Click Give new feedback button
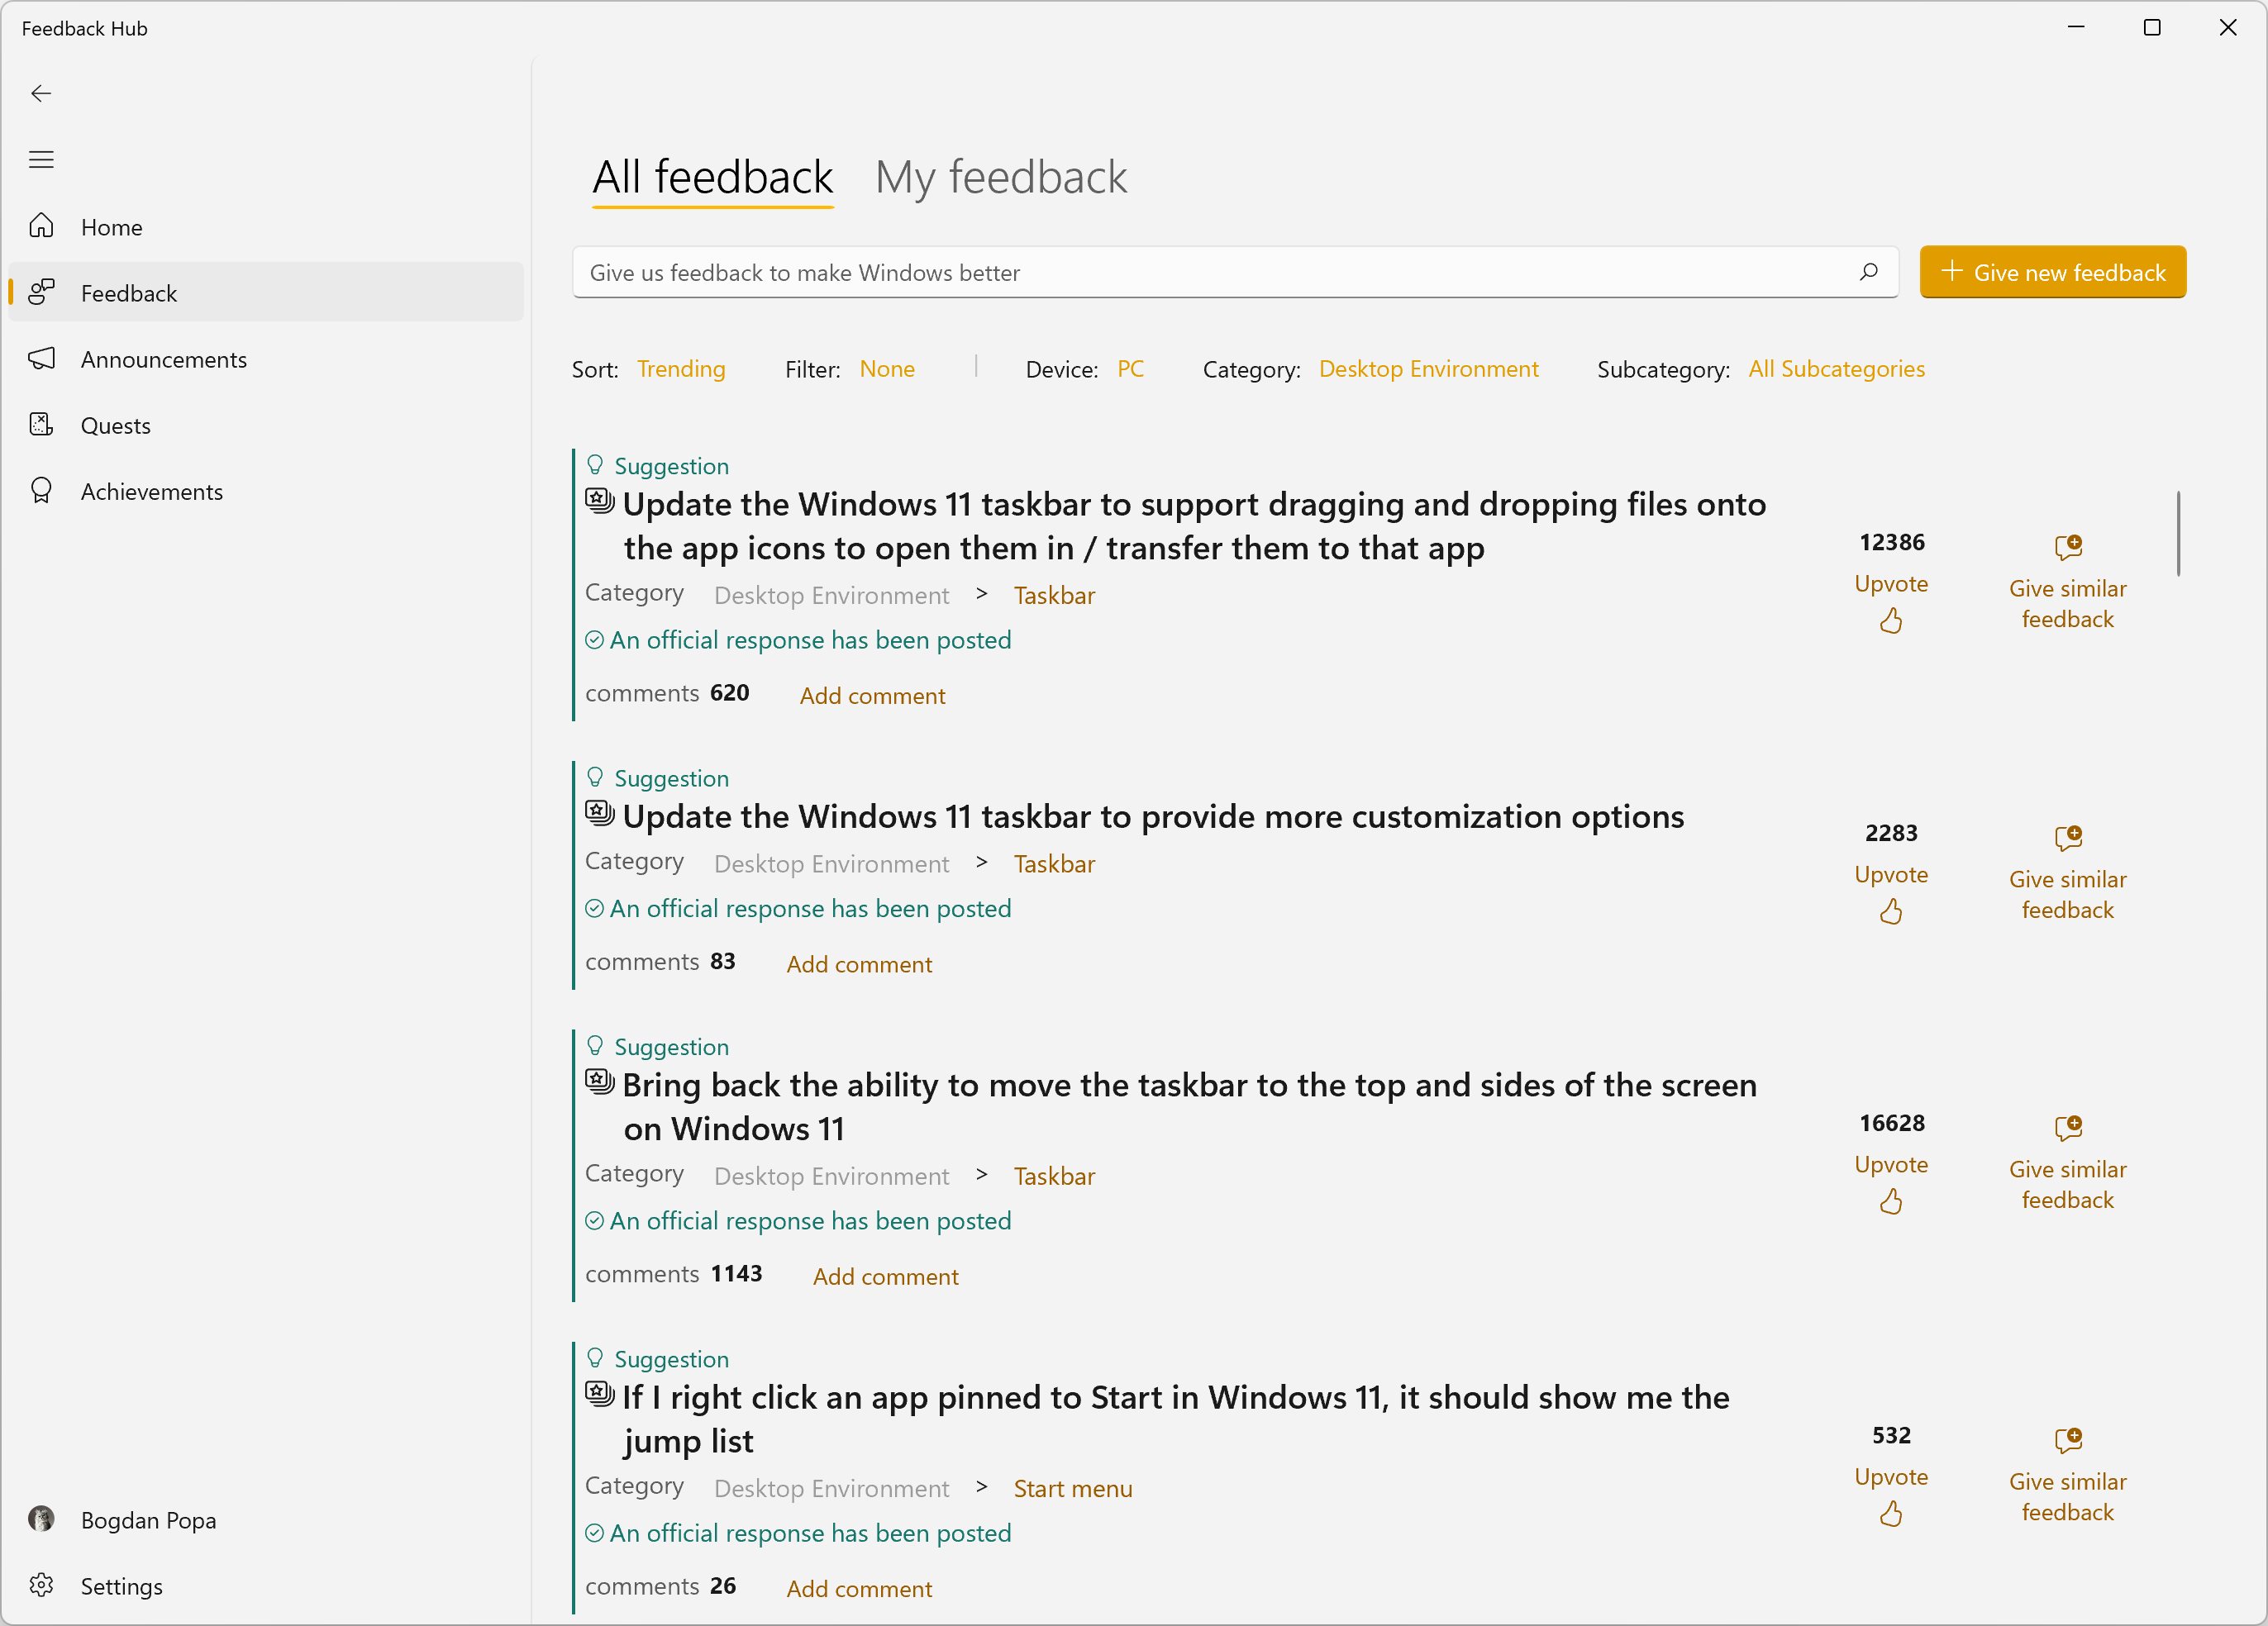Viewport: 2268px width, 1626px height. [x=2055, y=271]
